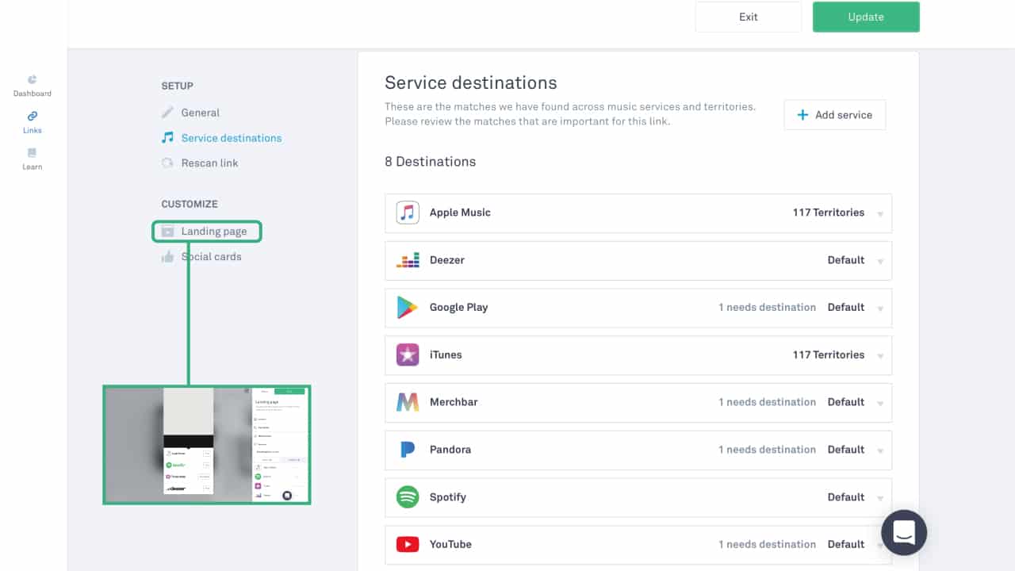
Task: Click the Links chain icon
Action: [x=32, y=117]
